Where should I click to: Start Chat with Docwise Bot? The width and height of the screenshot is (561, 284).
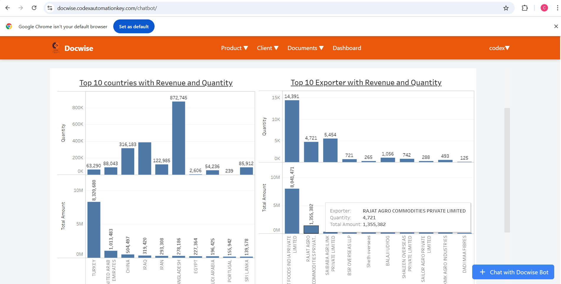click(513, 272)
